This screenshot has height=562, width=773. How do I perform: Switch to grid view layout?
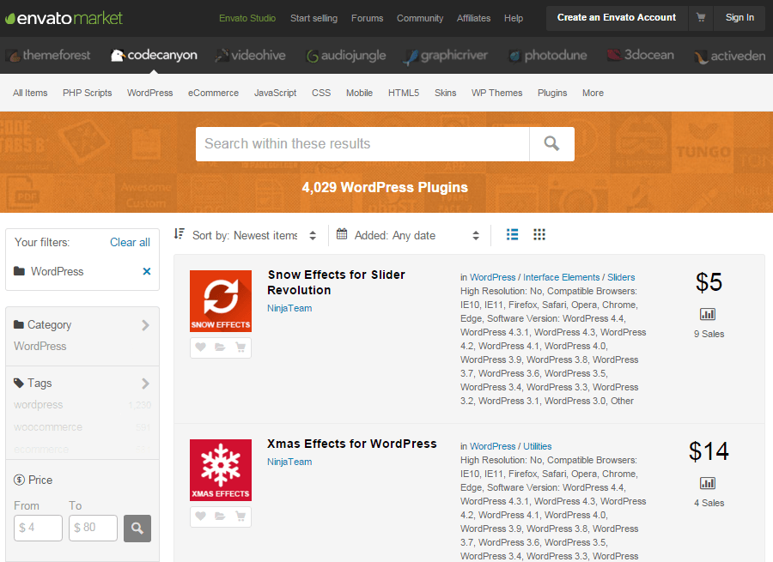[539, 234]
